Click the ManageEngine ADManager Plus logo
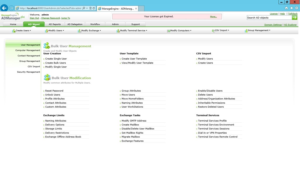The height and width of the screenshot is (179, 300). coord(13,16)
